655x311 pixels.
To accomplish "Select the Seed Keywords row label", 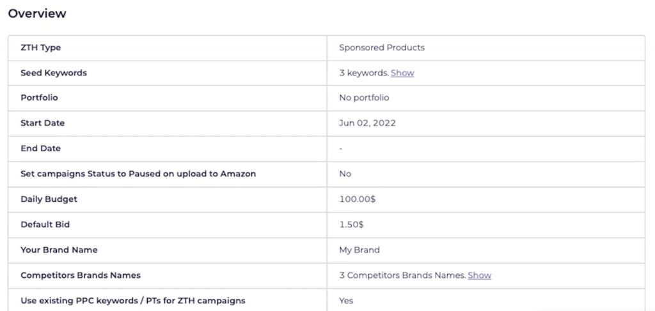I will [x=54, y=73].
